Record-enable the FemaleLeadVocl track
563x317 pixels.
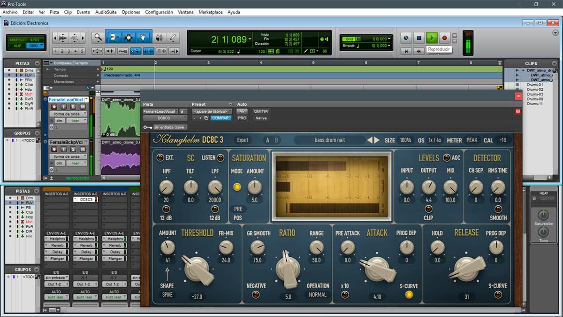53,107
